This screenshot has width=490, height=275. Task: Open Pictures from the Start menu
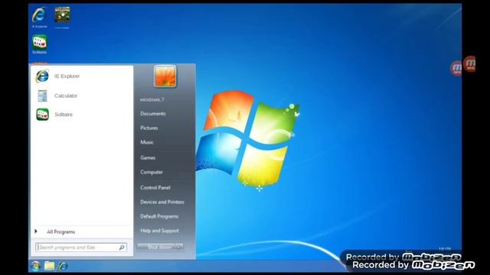point(149,128)
